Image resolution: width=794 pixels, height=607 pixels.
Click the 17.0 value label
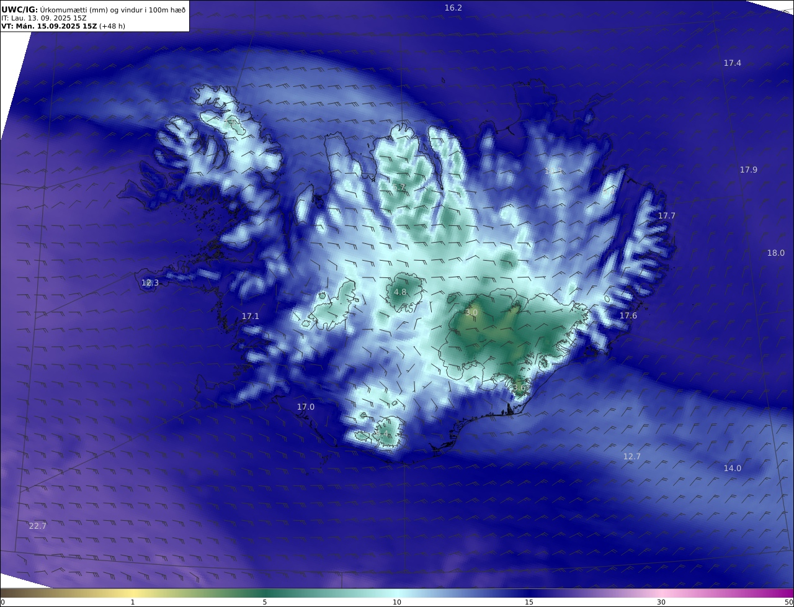[306, 407]
